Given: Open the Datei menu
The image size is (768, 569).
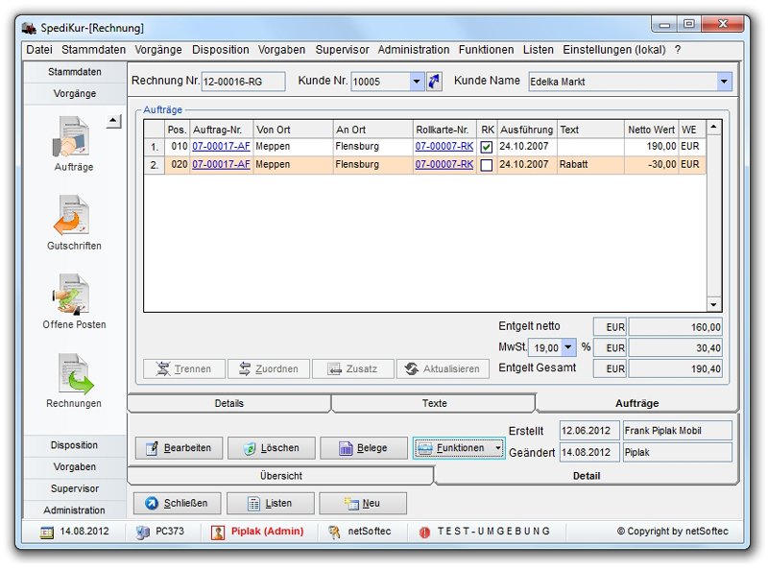Looking at the screenshot, I should [x=39, y=50].
